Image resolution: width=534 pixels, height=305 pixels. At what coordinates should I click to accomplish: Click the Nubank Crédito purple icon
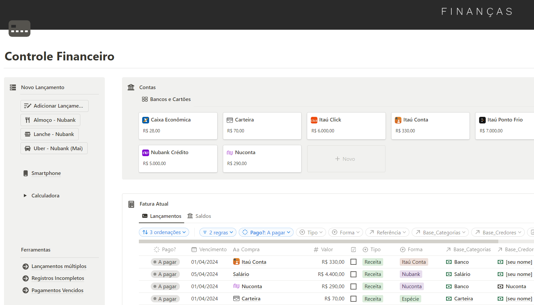click(x=145, y=153)
